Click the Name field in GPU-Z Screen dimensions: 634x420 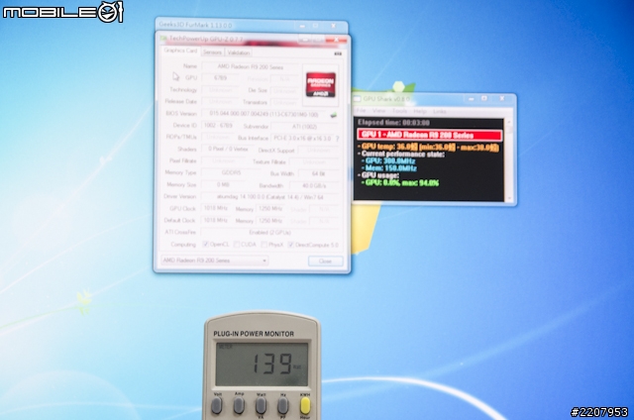pyautogui.click(x=251, y=66)
